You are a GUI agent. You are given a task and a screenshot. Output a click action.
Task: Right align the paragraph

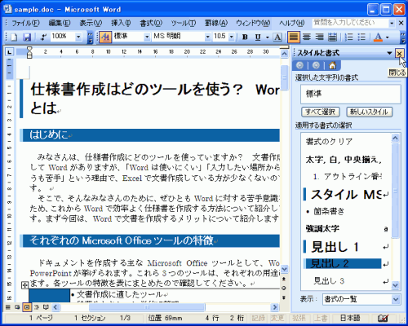pyautogui.click(x=319, y=37)
